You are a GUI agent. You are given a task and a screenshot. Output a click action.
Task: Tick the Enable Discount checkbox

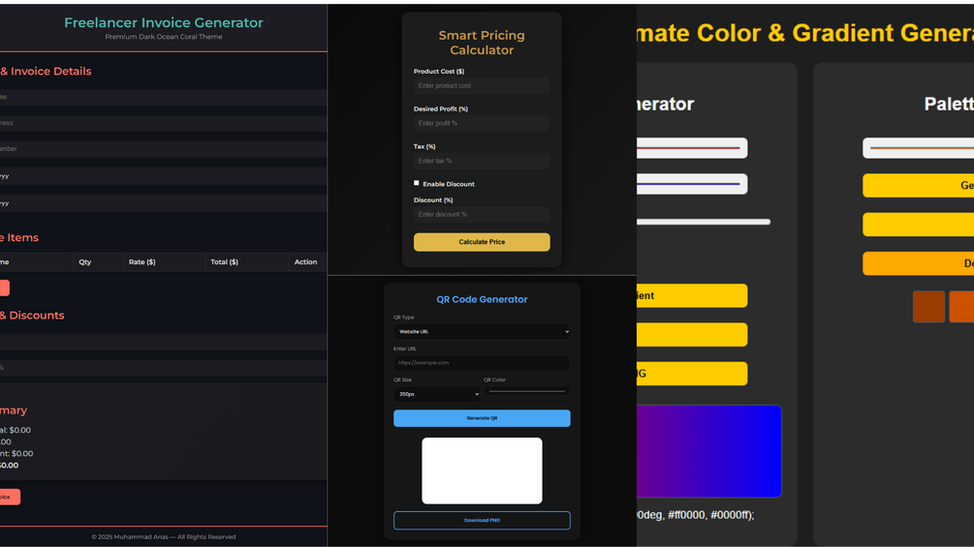(416, 183)
